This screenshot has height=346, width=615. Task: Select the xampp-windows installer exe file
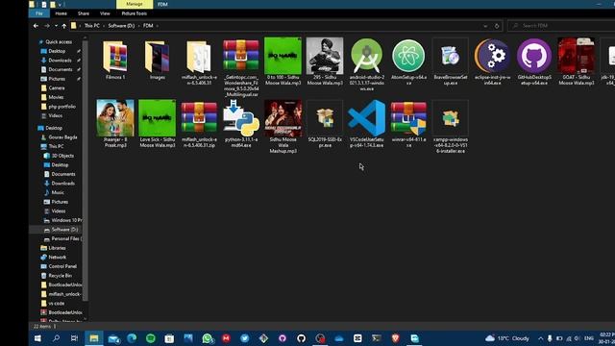click(451, 127)
